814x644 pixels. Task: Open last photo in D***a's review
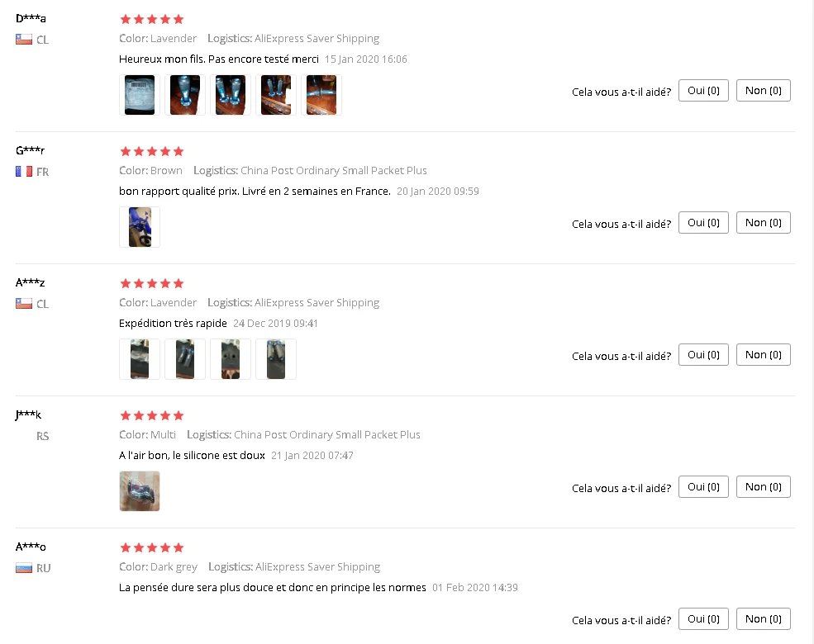click(321, 95)
